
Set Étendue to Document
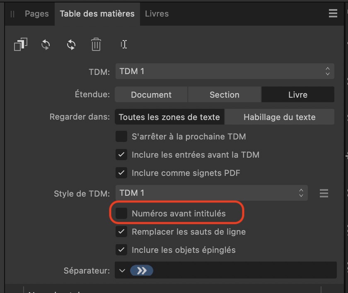(151, 95)
